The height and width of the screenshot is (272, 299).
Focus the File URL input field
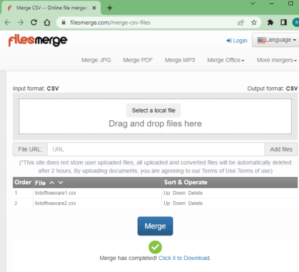point(156,150)
